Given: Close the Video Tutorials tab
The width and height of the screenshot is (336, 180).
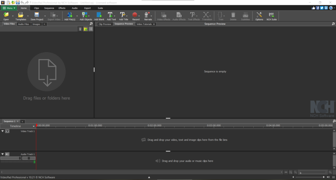Looking at the screenshot, I should click(154, 24).
